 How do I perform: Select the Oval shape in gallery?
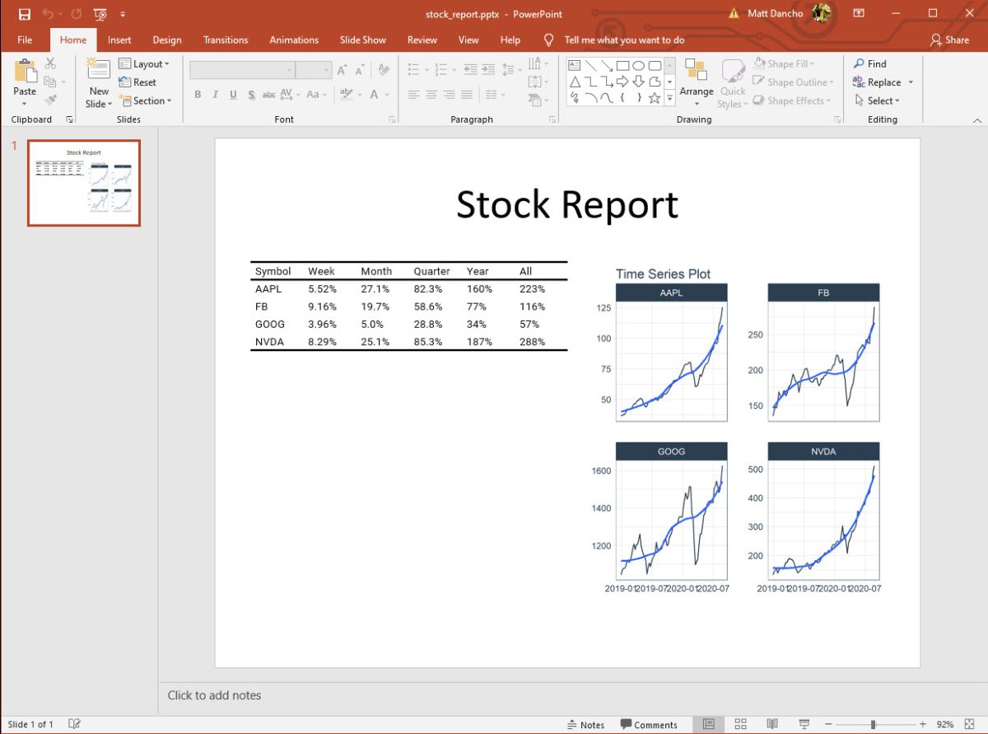click(638, 65)
